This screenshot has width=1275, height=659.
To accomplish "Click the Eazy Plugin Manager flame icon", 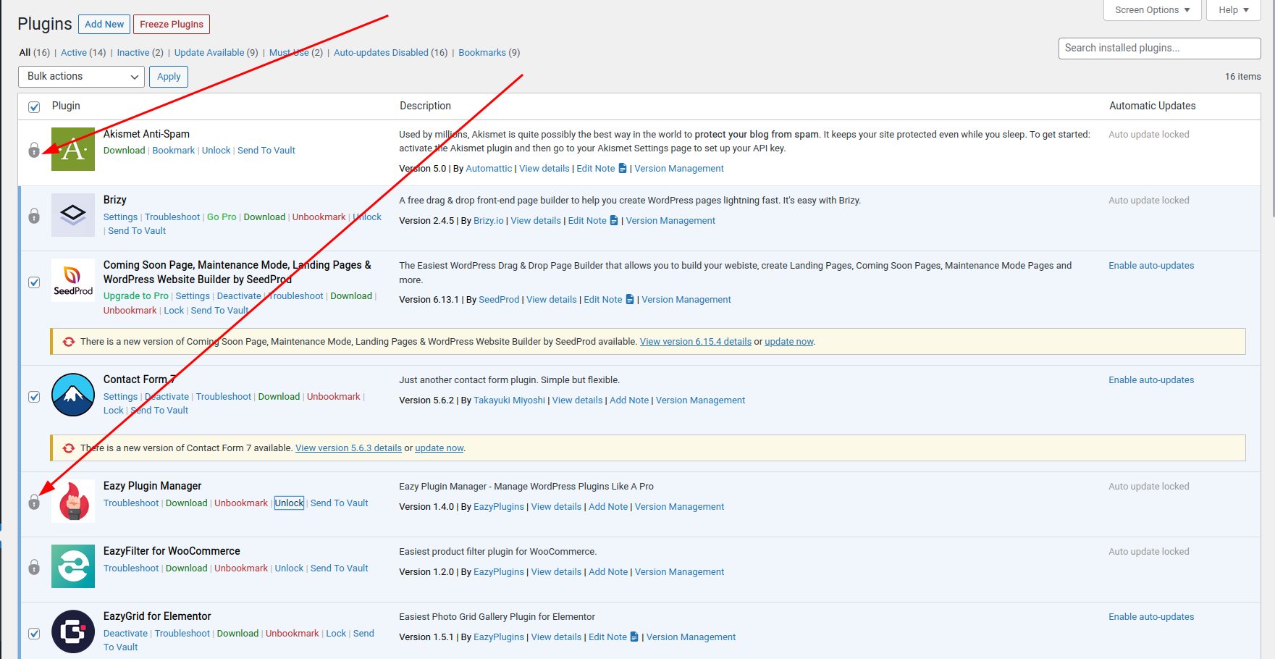I will [72, 501].
